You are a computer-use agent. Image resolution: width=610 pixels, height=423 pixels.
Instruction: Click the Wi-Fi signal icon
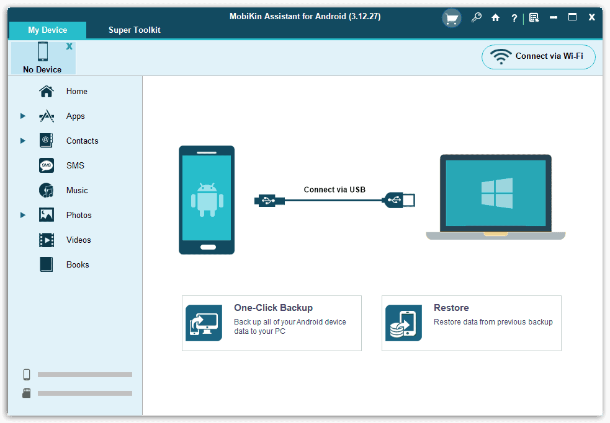point(501,57)
